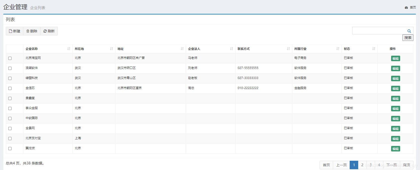Edit the 浪潮软件 record
Screen dimensions: 420x170
tap(395, 68)
